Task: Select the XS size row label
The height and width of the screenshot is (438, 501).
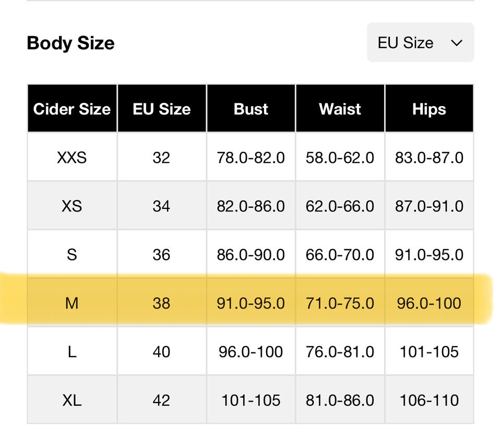Action: (72, 206)
